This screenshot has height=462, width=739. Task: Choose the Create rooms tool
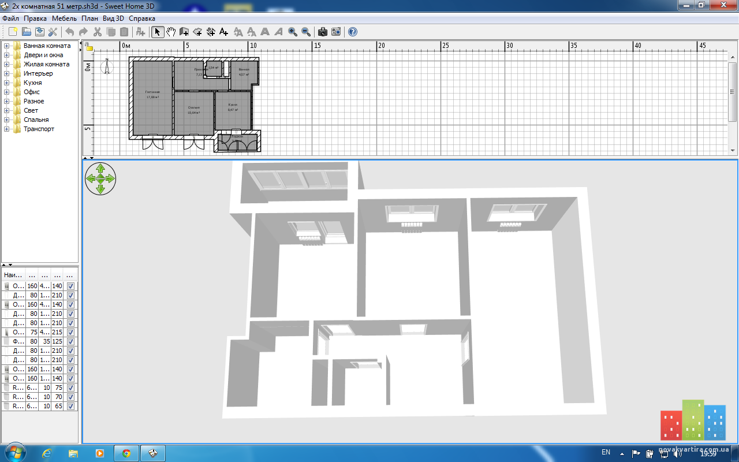(197, 32)
